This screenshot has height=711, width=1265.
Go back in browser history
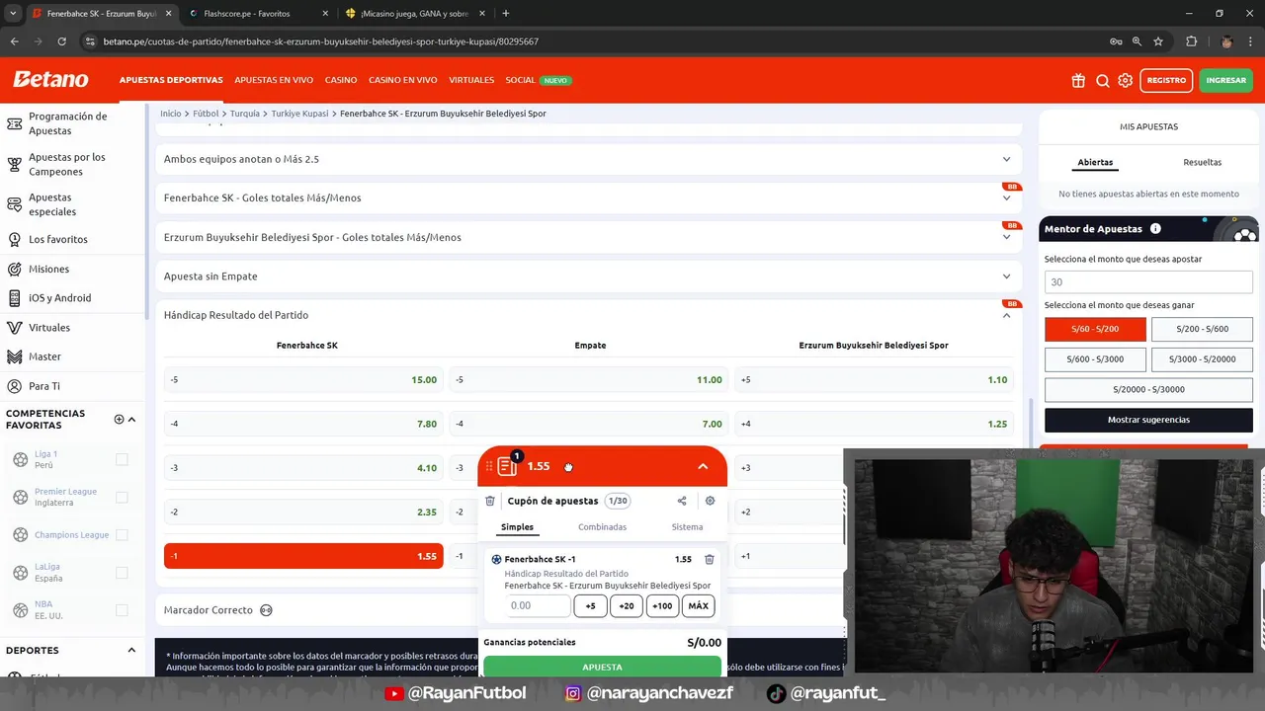point(14,41)
